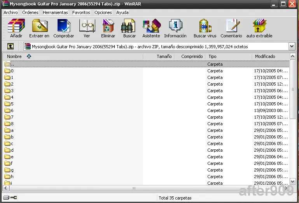Image resolution: width=299 pixels, height=203 pixels.
Task: Click the horizontal scrollbar thumb
Action: [134, 188]
